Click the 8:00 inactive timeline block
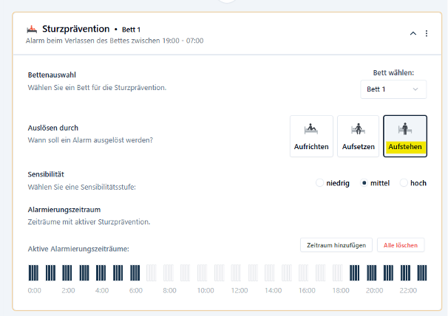448x316 pixels. click(169, 273)
